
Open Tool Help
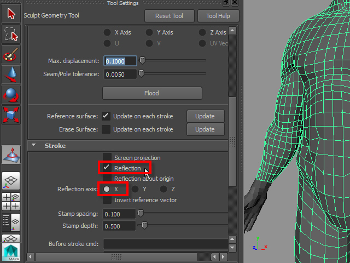[x=217, y=16]
